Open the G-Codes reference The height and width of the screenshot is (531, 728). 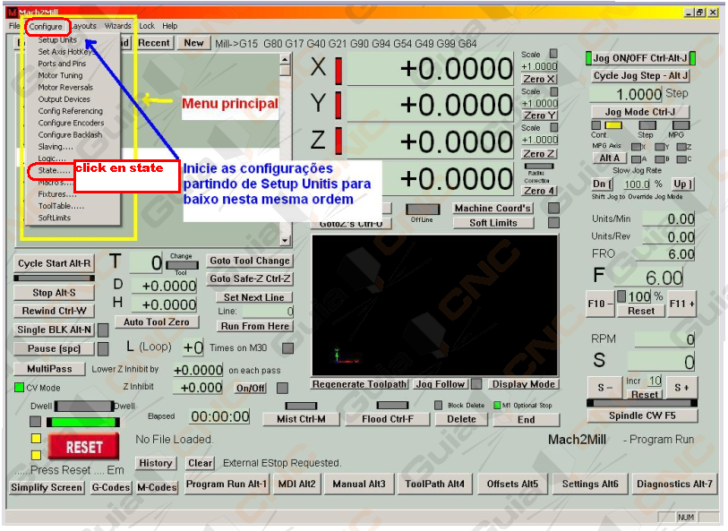pos(110,487)
